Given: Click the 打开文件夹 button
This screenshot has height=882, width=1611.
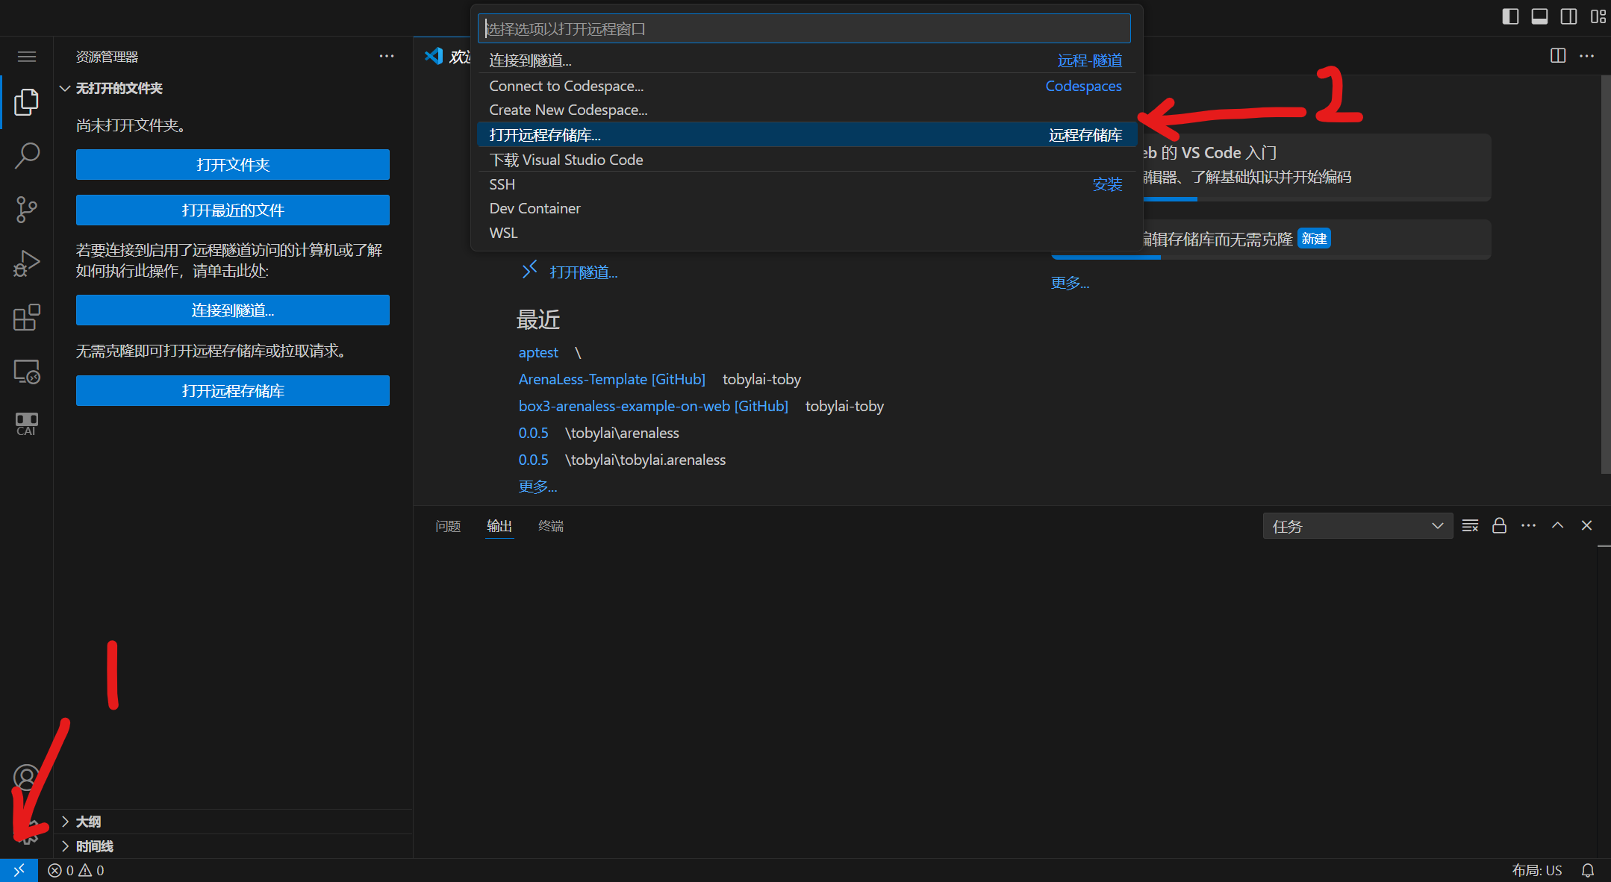Looking at the screenshot, I should [232, 165].
